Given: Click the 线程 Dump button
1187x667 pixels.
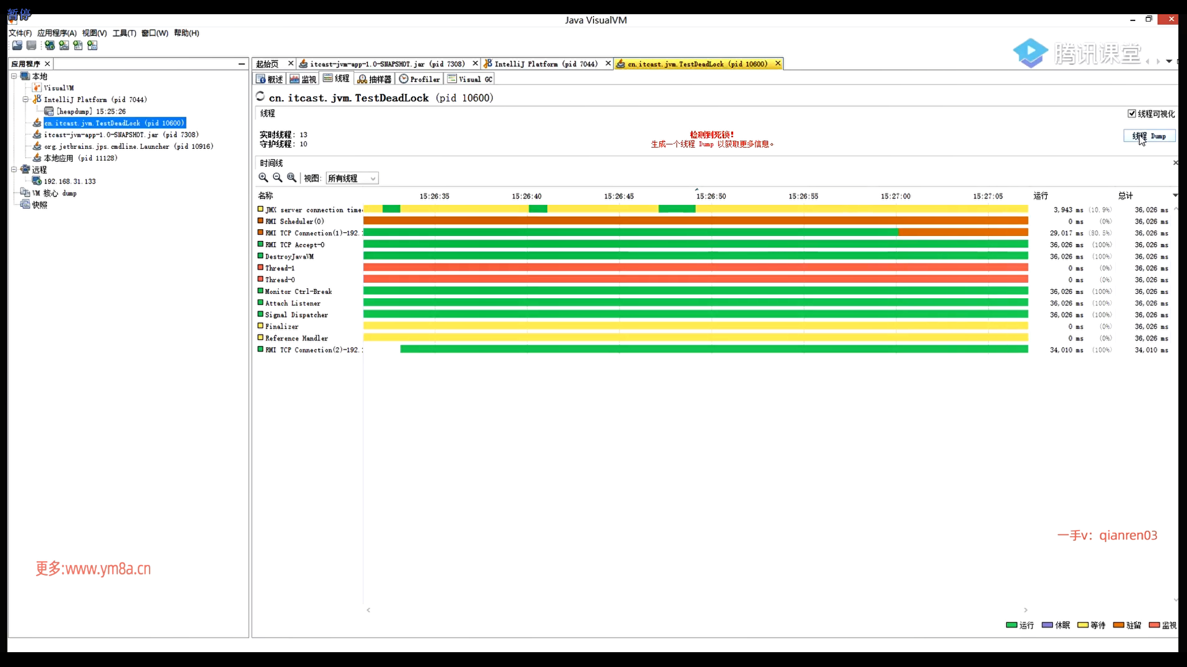Looking at the screenshot, I should click(1149, 136).
